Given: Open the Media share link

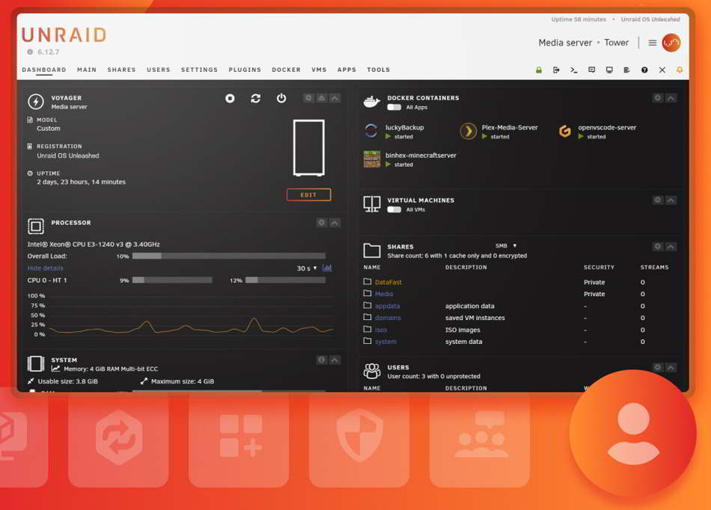Looking at the screenshot, I should point(384,294).
